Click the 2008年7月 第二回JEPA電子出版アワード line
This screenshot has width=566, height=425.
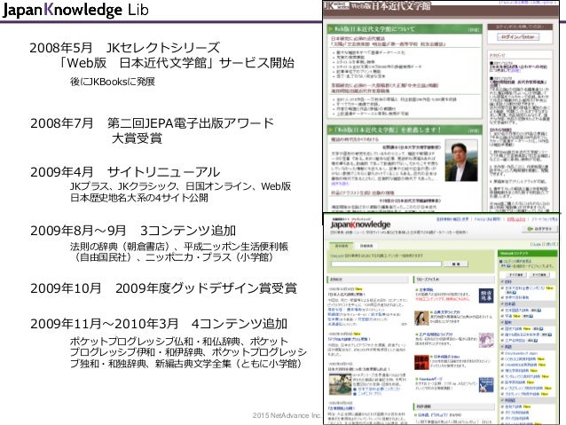pyautogui.click(x=152, y=123)
